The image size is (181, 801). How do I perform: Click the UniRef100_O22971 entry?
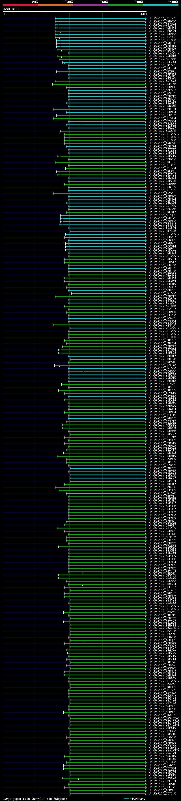pyautogui.click(x=162, y=72)
